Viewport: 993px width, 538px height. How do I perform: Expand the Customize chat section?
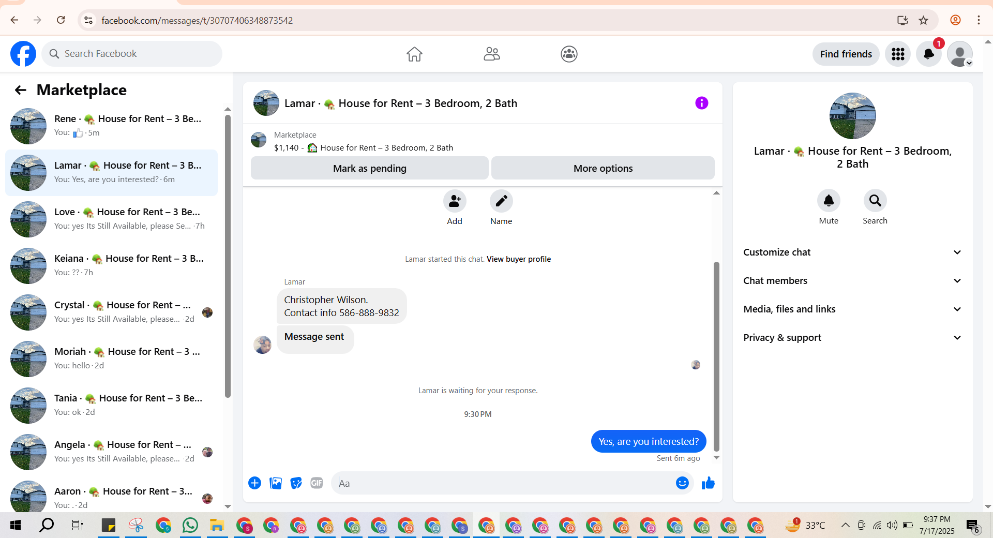(853, 252)
